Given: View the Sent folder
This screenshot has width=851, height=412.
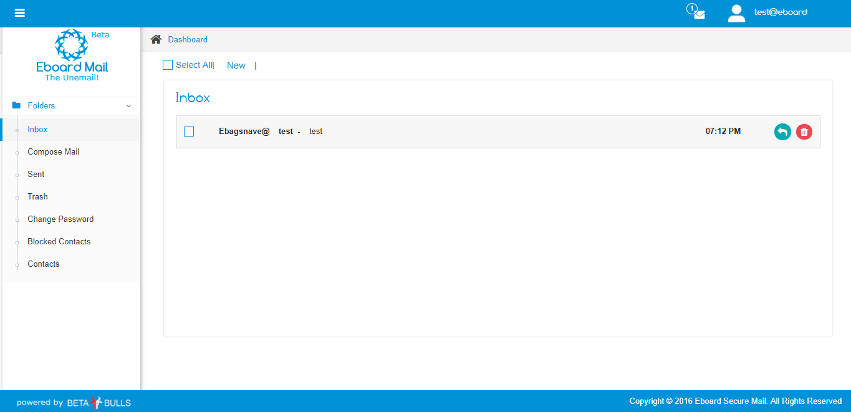Looking at the screenshot, I should point(36,174).
